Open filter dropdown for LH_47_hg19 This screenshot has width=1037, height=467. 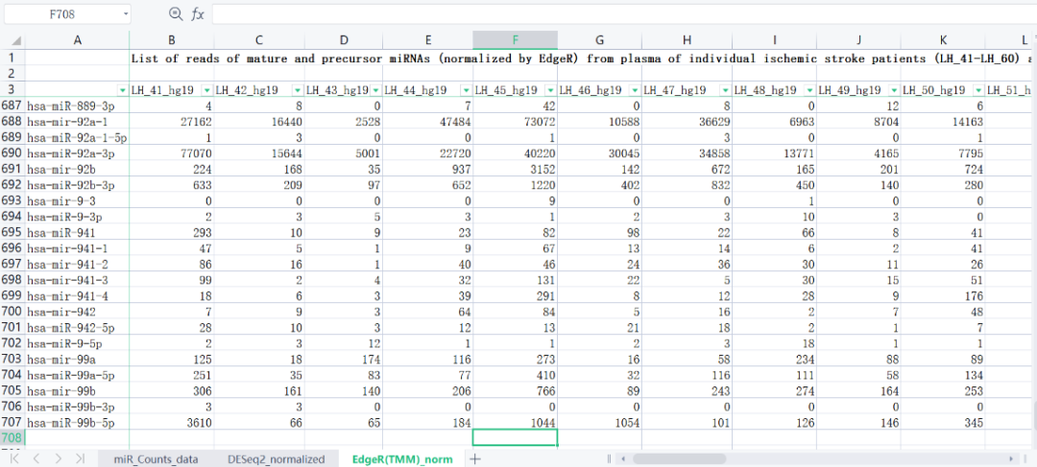(x=724, y=90)
